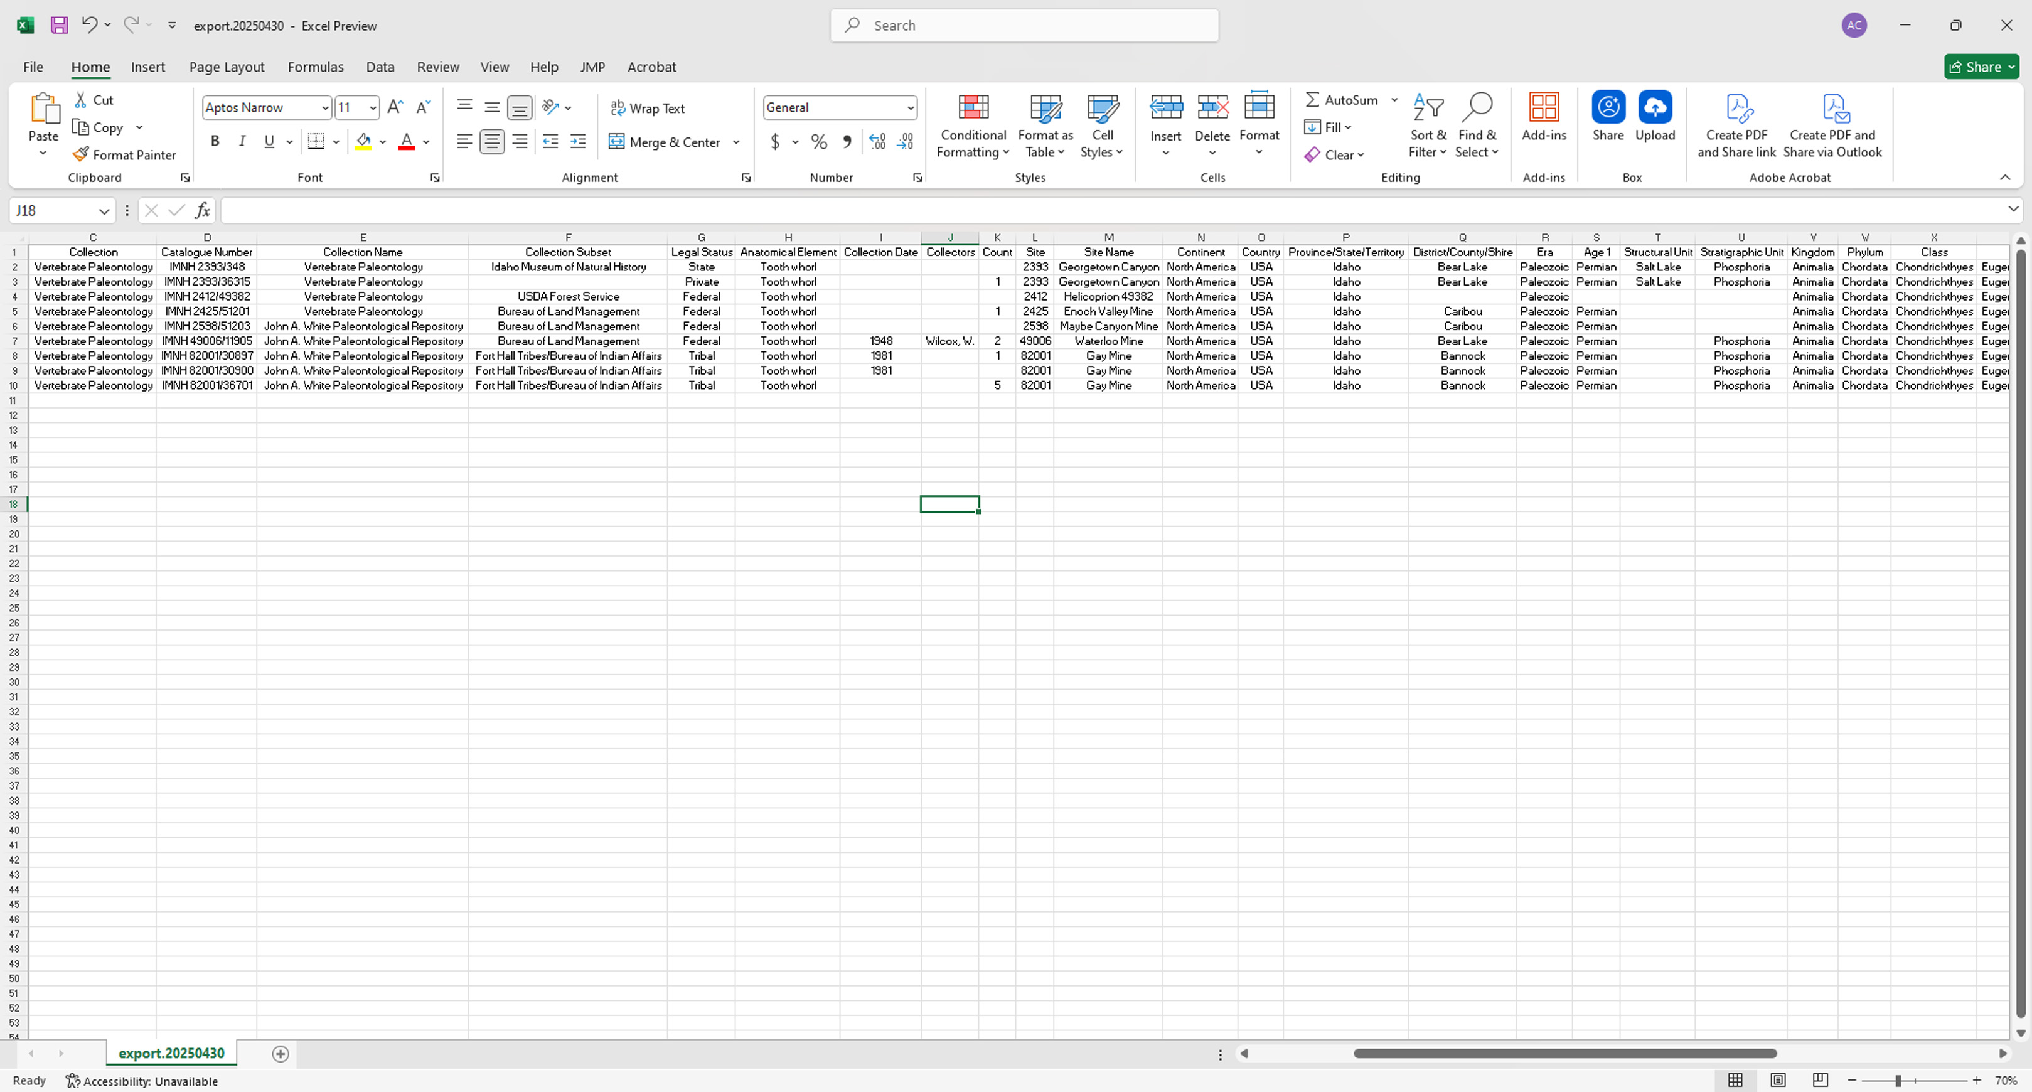Click the Page Break Preview view icon

tap(1820, 1080)
